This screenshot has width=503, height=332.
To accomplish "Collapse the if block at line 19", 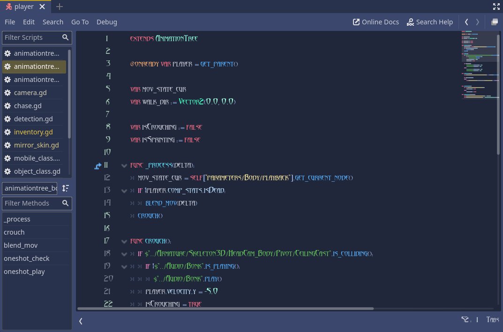I will click(x=124, y=266).
